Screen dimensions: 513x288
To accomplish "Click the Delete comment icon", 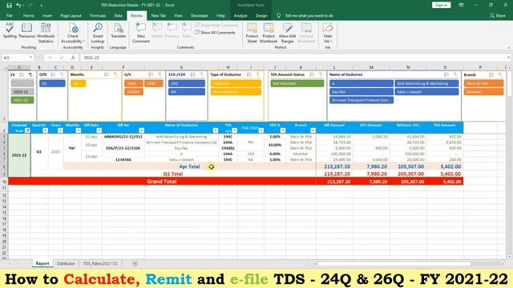I will click(157, 30).
